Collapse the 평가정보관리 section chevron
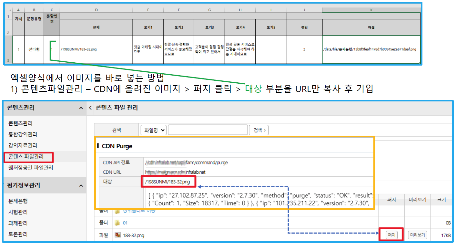Image resolution: width=456 pixels, height=250 pixels. click(x=81, y=186)
